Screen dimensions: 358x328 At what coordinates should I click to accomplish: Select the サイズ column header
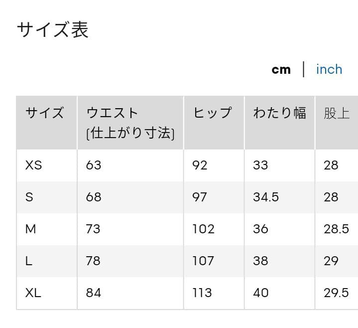click(x=44, y=113)
